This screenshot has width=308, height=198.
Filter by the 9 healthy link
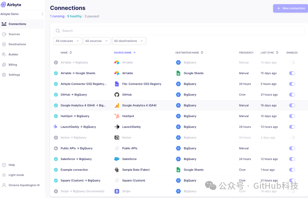click(x=75, y=16)
